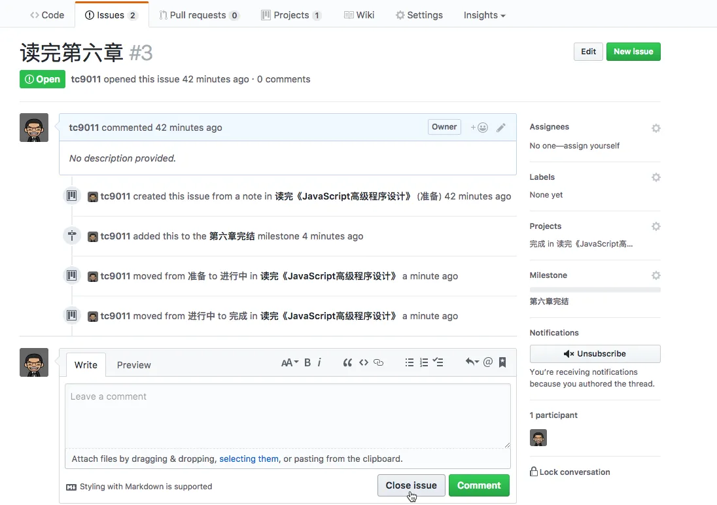Viewport: 717px width, 505px height.
Task: Go to the Pull requests tab
Action: 199,15
